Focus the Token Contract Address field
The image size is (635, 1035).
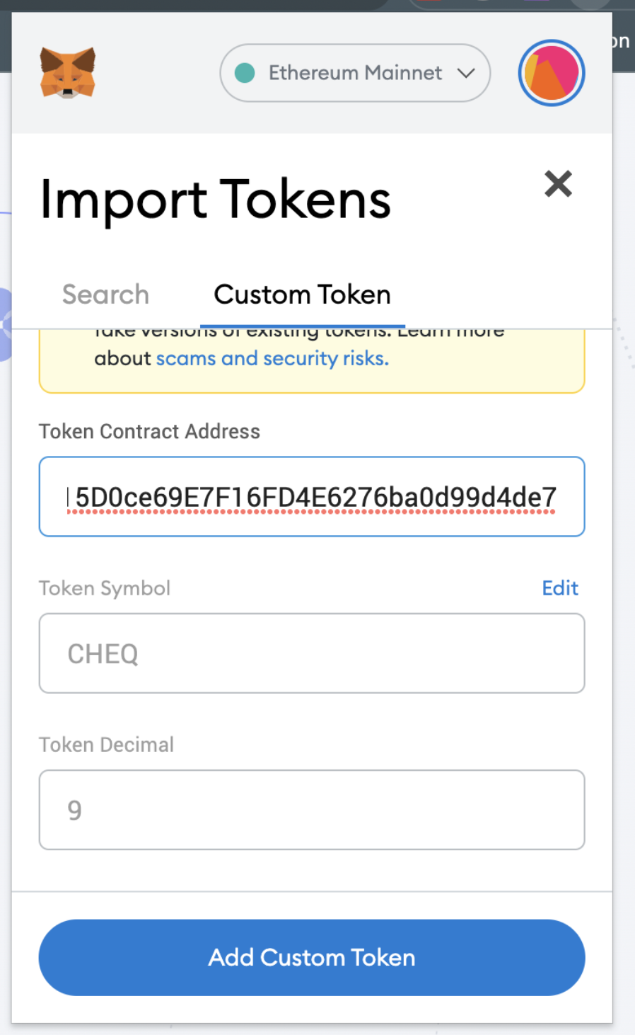pos(312,496)
